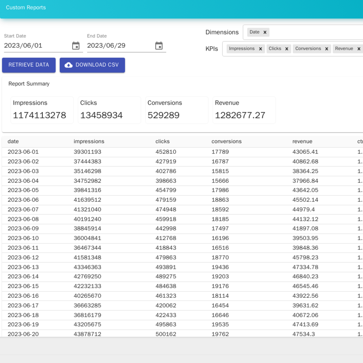Viewport: 363px width, 363px height.
Task: Select the 2023-06-15 date cell
Action: (x=23, y=286)
